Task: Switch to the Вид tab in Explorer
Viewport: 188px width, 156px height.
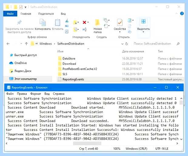Action: [63, 14]
